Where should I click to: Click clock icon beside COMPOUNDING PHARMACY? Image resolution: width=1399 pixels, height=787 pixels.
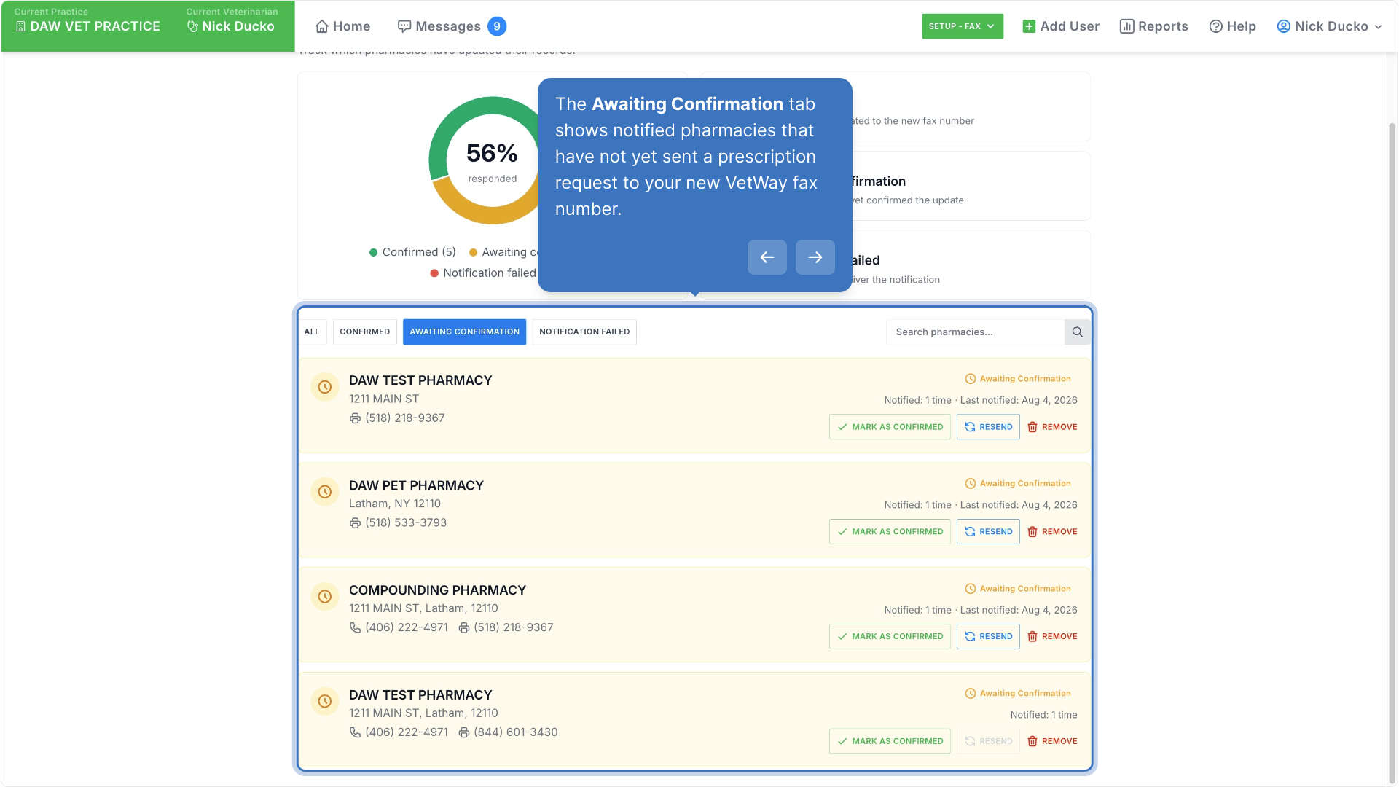coord(325,597)
